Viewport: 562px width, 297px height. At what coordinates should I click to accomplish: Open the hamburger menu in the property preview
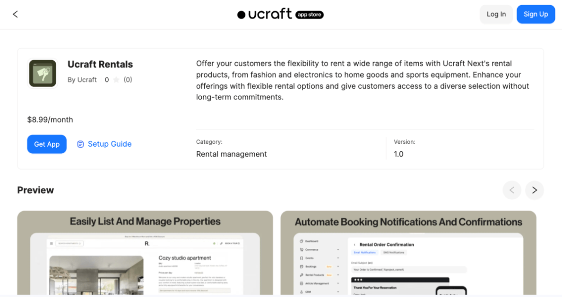[51, 243]
